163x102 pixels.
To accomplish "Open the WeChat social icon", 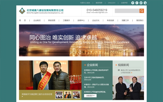I will (x=145, y=3).
